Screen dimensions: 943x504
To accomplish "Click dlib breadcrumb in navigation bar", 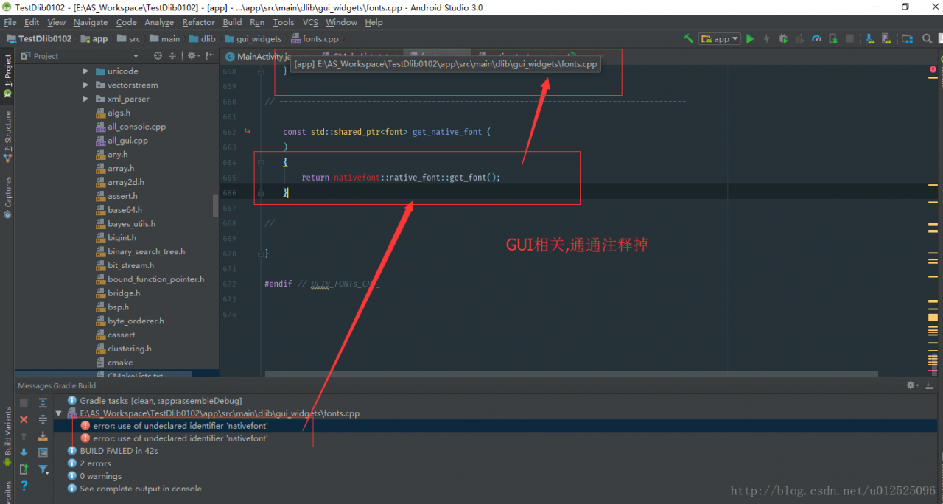I will coord(203,38).
